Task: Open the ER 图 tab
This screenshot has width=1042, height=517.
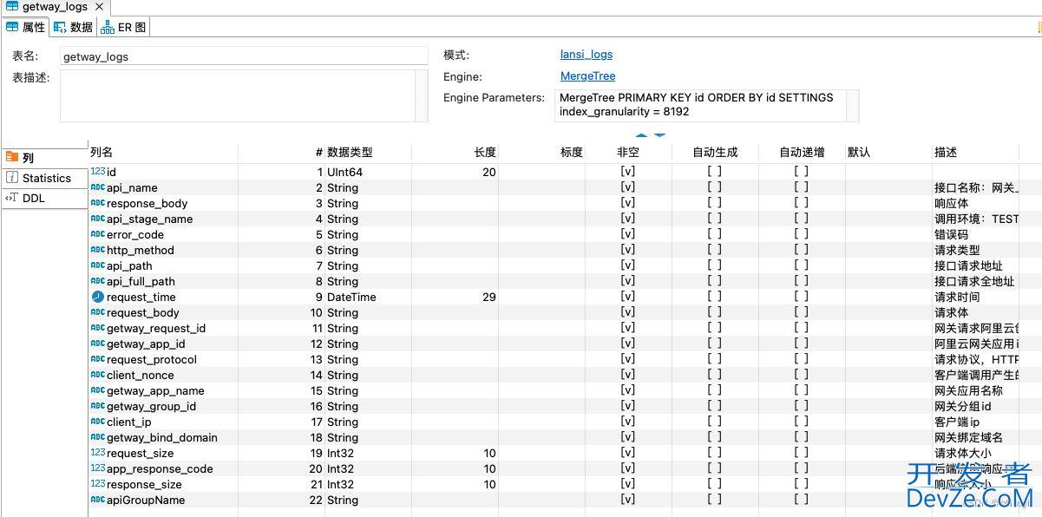Action: (124, 27)
